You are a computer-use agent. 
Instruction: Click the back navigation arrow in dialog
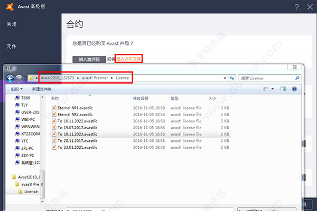(x=10, y=78)
